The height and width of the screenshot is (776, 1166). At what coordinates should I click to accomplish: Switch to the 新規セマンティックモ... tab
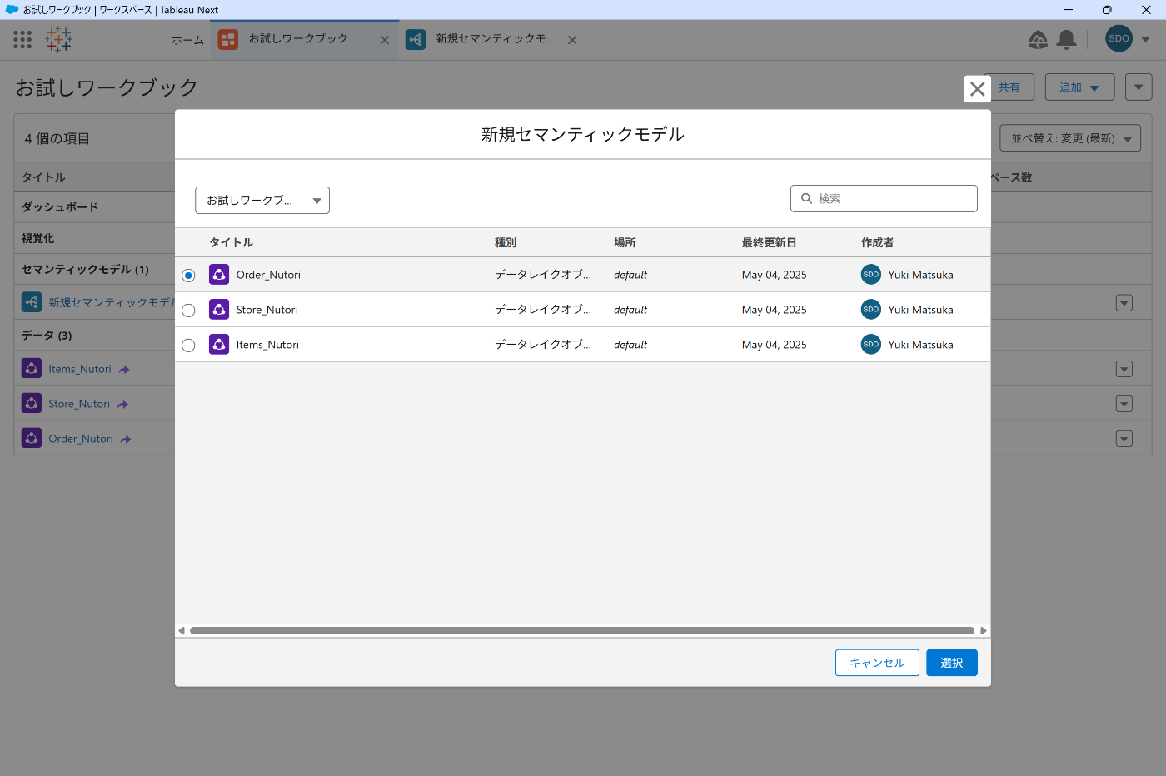pyautogui.click(x=495, y=39)
